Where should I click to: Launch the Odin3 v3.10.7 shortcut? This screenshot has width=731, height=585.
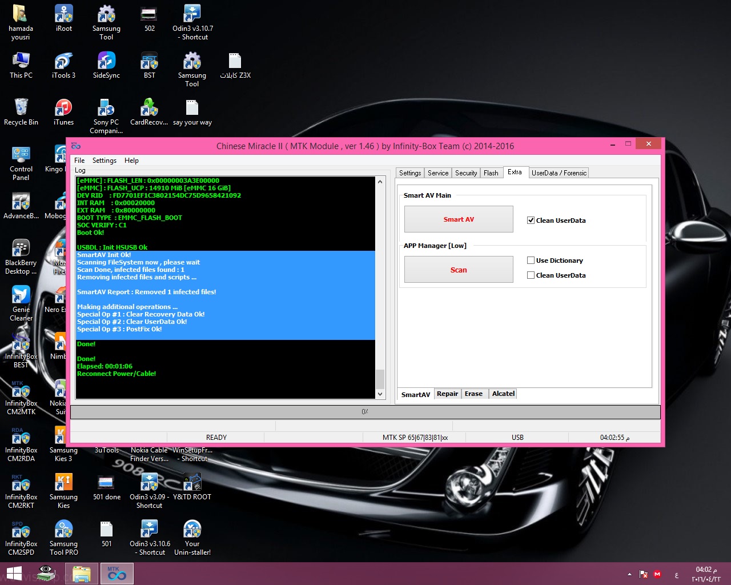[x=192, y=22]
